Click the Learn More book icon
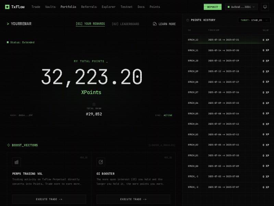274x206 pixels. pyautogui.click(x=154, y=24)
